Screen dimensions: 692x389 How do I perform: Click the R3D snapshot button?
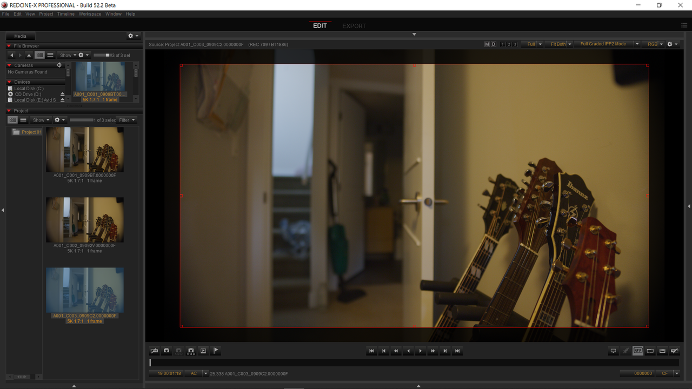coord(191,351)
